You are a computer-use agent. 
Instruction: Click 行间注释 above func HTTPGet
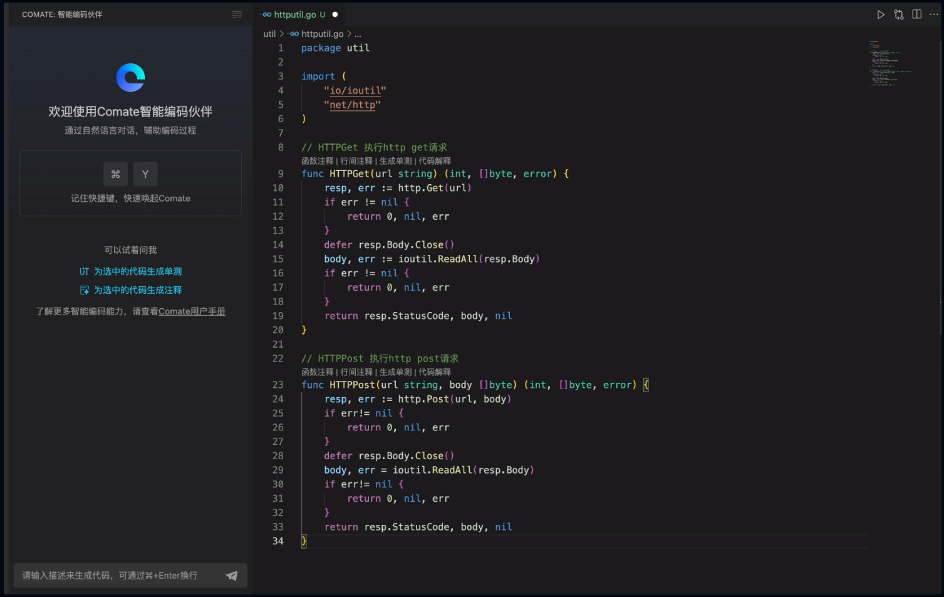click(356, 161)
